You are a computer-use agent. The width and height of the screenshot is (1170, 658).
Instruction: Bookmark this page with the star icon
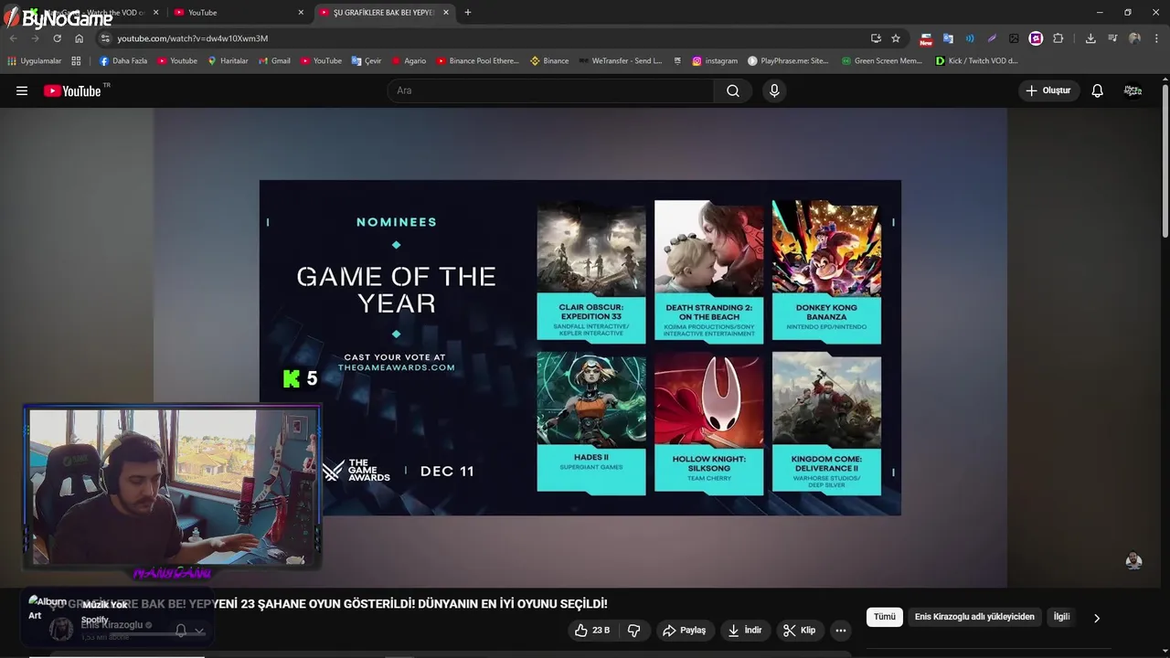tap(896, 38)
